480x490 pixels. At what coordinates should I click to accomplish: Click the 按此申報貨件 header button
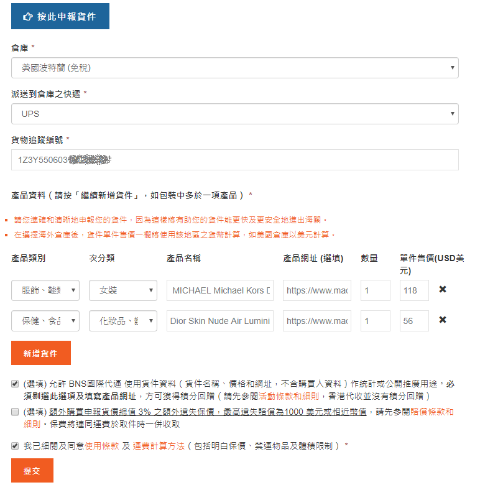(60, 17)
